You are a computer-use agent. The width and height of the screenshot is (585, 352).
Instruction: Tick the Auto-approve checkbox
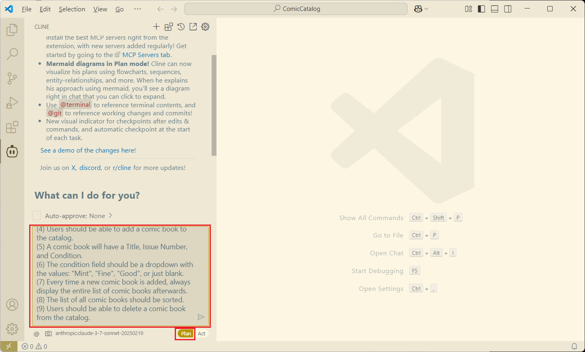tap(36, 216)
